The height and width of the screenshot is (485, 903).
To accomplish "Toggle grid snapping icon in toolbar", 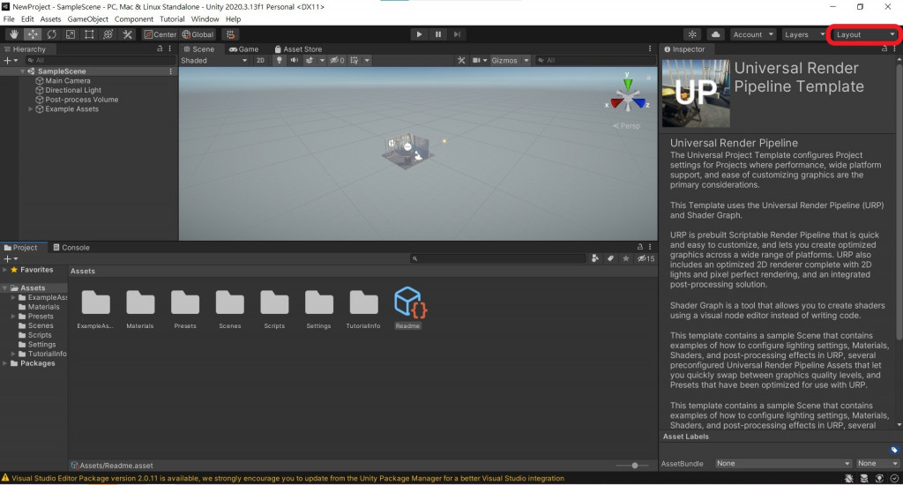I will point(230,34).
